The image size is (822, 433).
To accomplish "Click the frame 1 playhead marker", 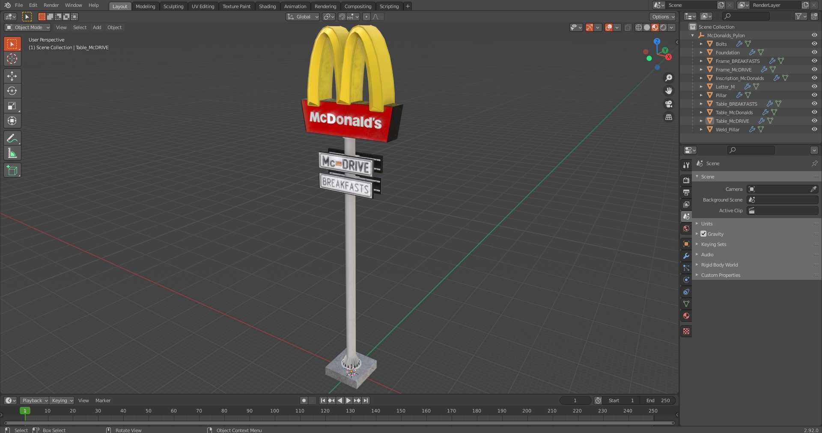I will [x=25, y=411].
